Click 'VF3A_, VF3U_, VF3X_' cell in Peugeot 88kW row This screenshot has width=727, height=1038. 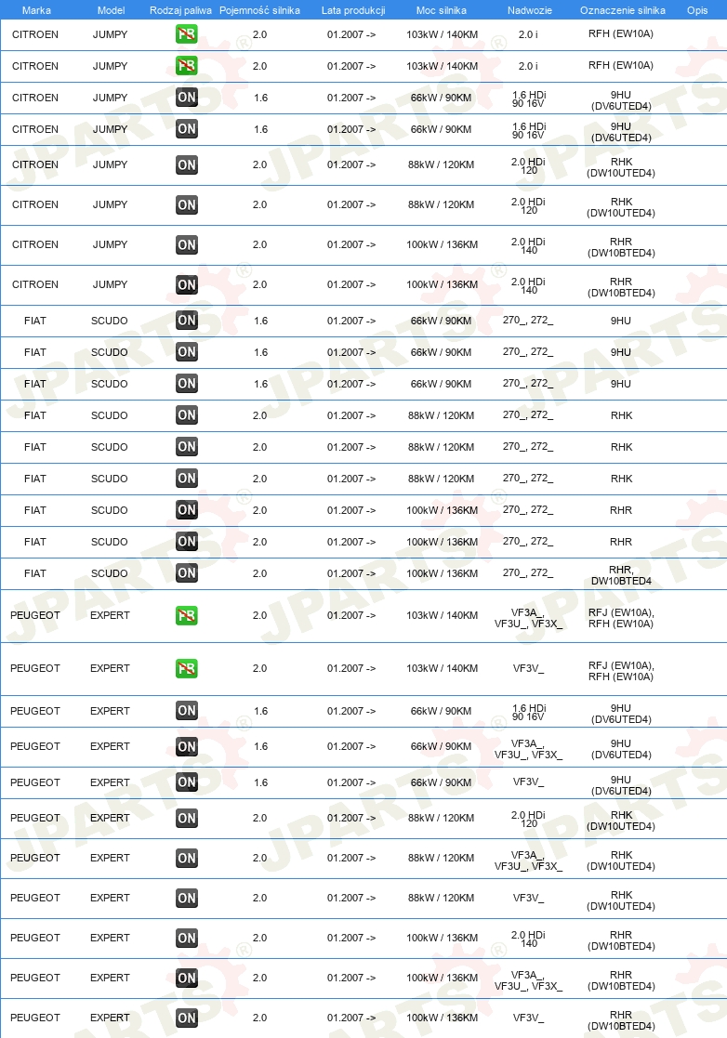(x=528, y=861)
